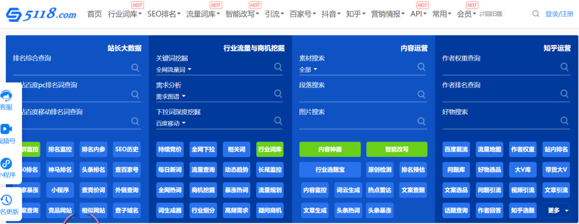The width and height of the screenshot is (579, 224).
Task: Open the 视频号 camera icon in sidebar
Action: [x=6, y=129]
